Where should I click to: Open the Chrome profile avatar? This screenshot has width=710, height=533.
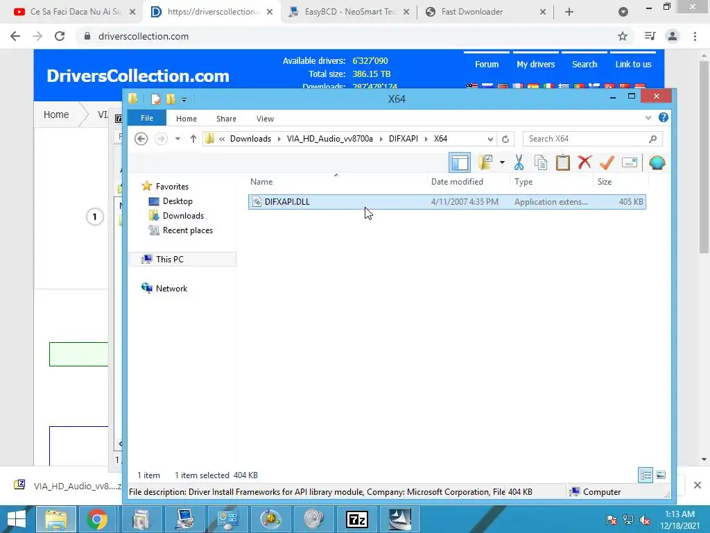[x=673, y=36]
